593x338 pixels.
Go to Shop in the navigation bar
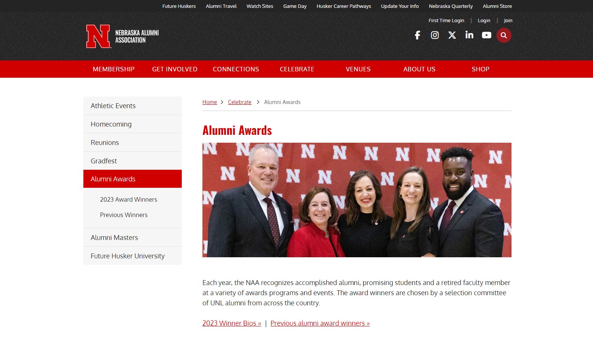point(481,69)
